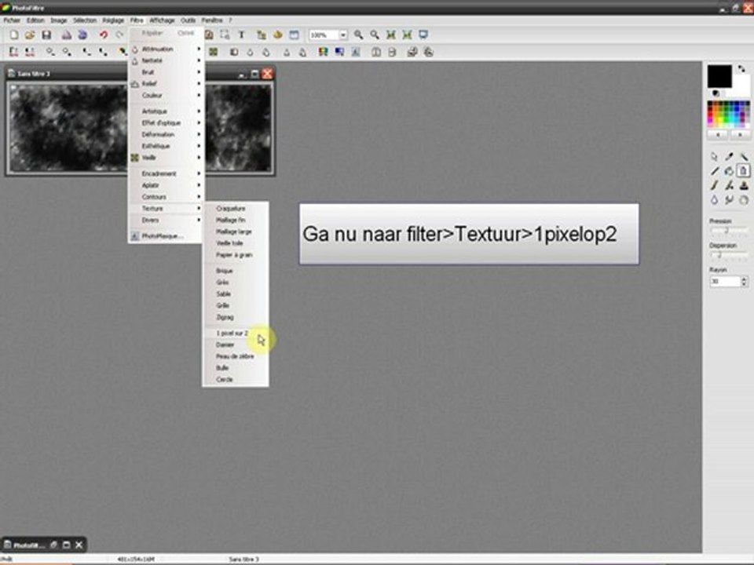Select the spray can tool
The height and width of the screenshot is (565, 754).
point(744,171)
